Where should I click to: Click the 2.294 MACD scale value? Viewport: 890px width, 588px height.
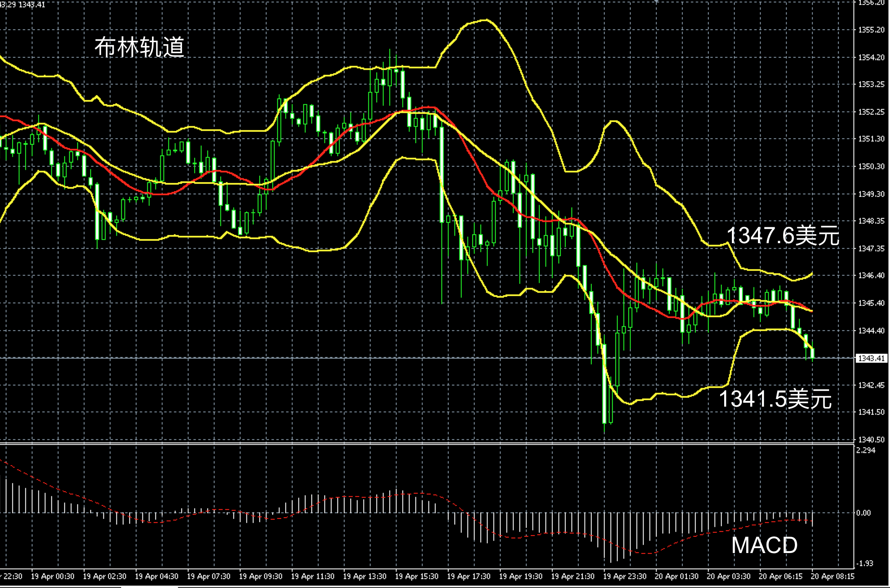point(866,450)
